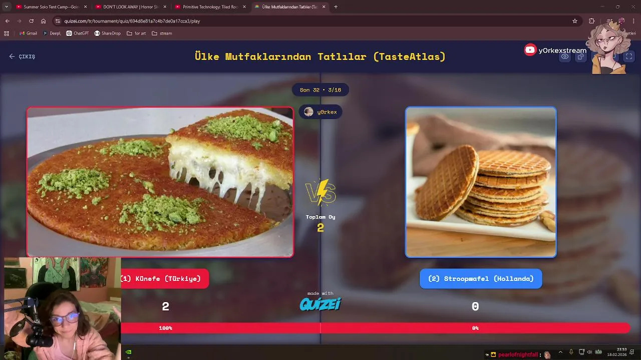This screenshot has height=360, width=641.
Task: Open the Gmail bookmark
Action: coord(28,33)
